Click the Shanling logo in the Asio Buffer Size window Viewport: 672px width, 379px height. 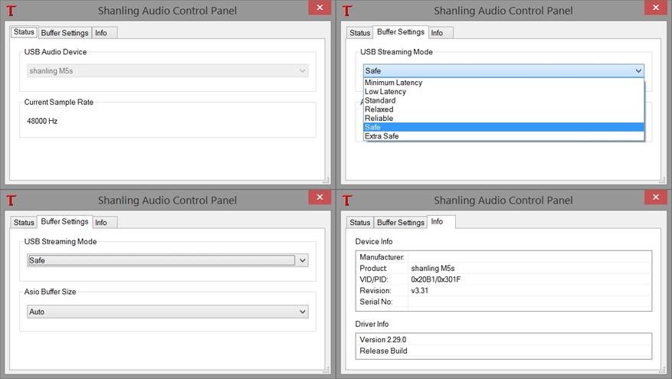(x=11, y=201)
